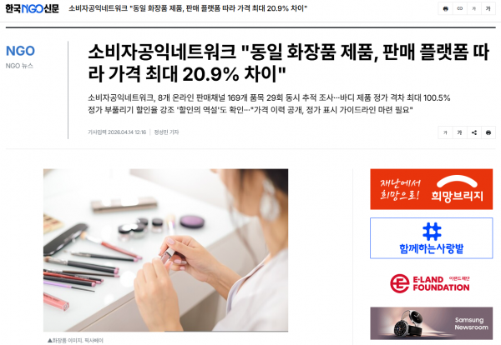Click the large 가 button beside the article date
The height and width of the screenshot is (345, 501).
pos(459,132)
